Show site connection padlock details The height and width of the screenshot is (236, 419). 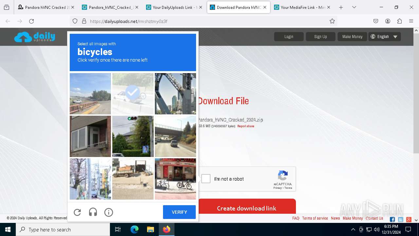click(84, 21)
